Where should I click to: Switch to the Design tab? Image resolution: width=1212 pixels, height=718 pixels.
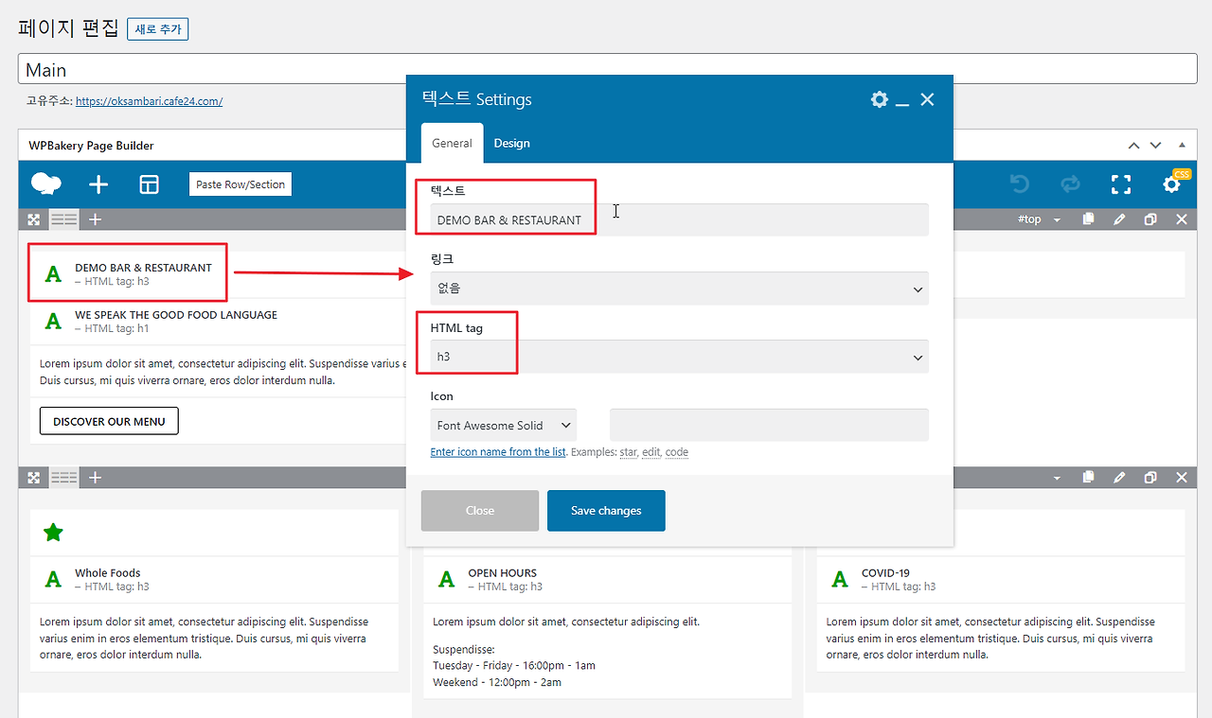click(511, 143)
